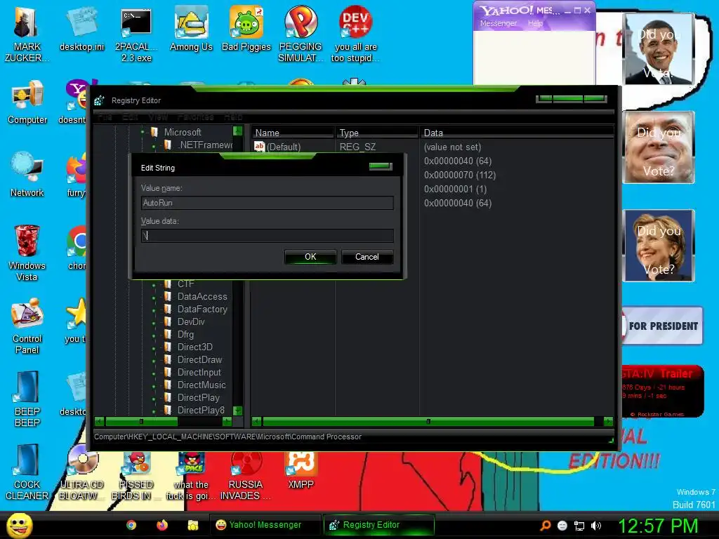Switch to Yahoo! Messenger taskbar button
Image resolution: width=719 pixels, height=539 pixels.
[x=265, y=525]
